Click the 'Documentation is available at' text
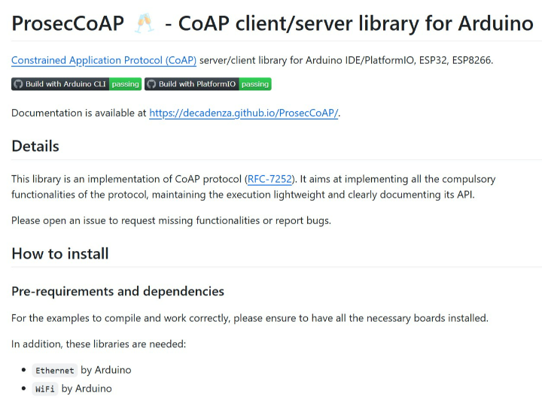 tap(79, 113)
